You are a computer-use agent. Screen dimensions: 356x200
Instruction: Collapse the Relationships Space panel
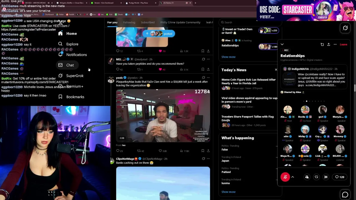(x=282, y=44)
